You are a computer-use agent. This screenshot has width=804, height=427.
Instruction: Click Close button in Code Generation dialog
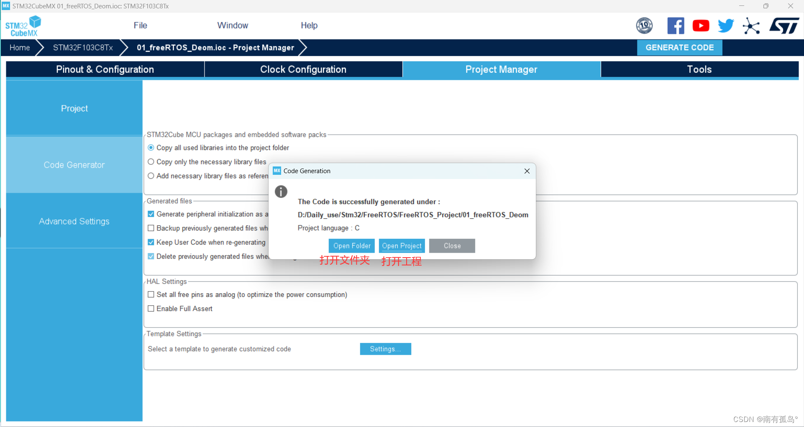coord(452,246)
